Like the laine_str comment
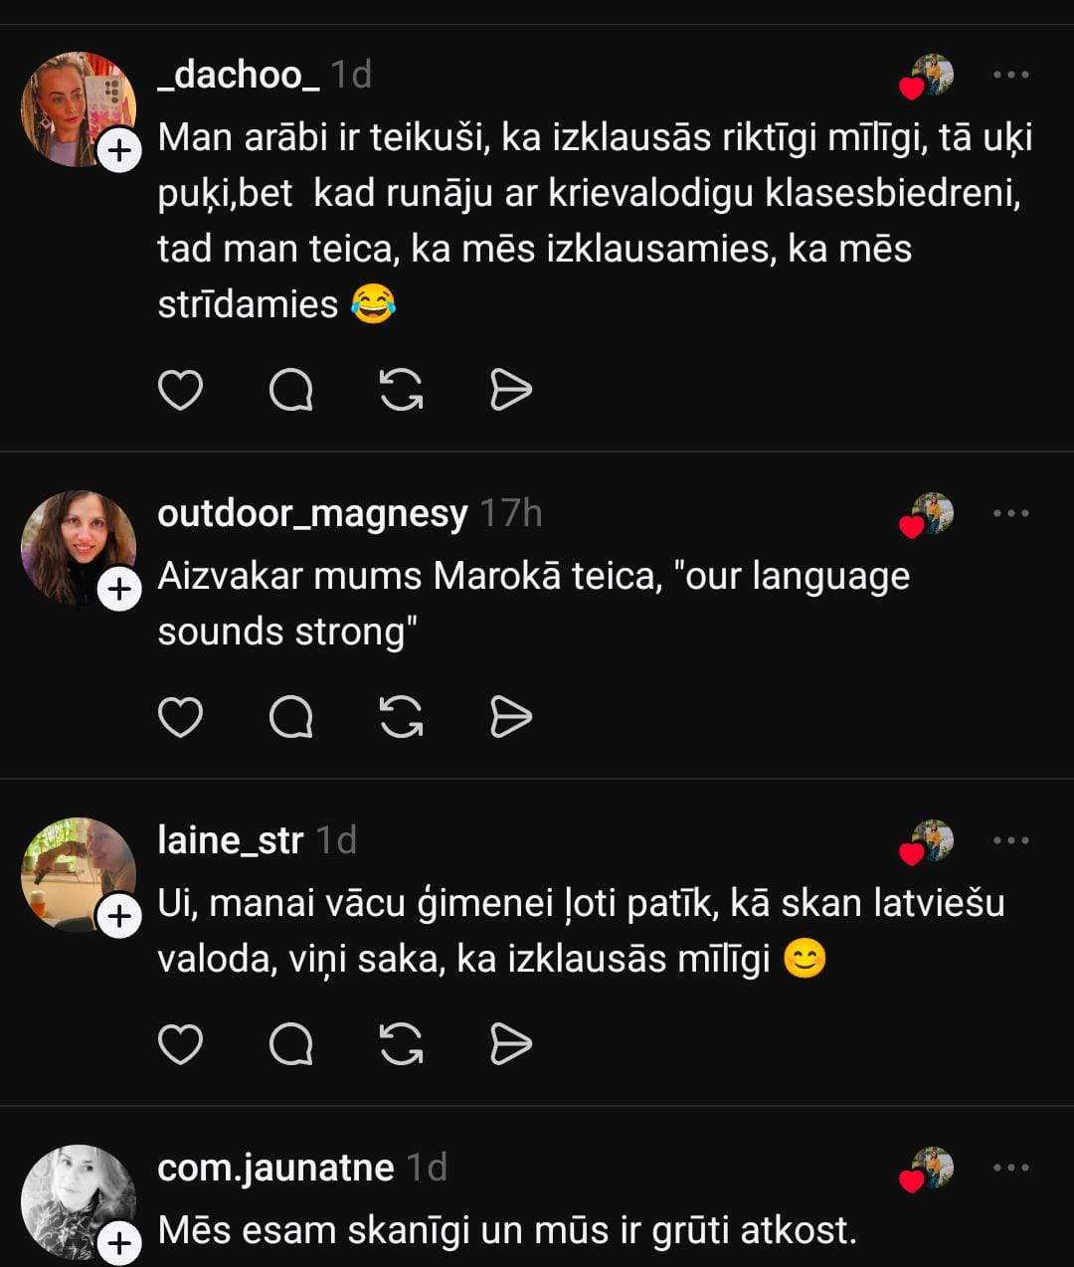 pos(180,1044)
